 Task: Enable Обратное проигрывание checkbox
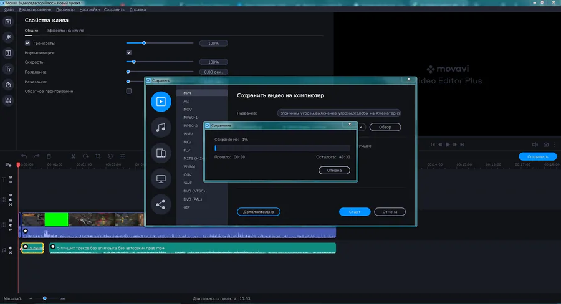pos(129,91)
